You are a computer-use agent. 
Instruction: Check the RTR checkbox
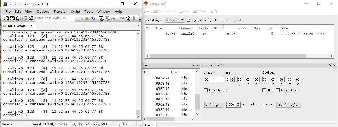pos(264,90)
